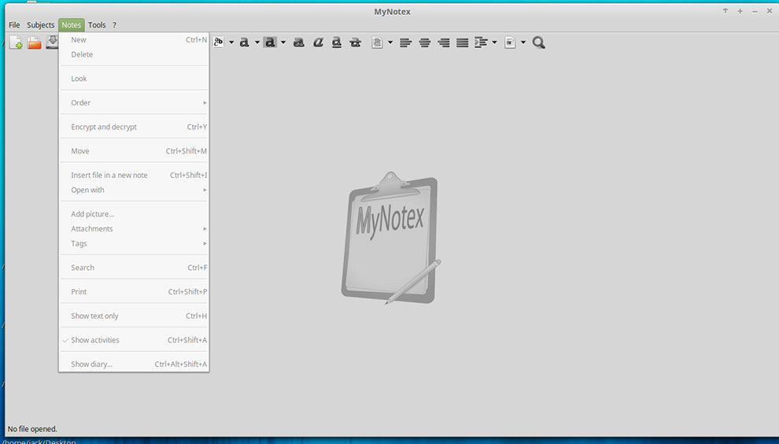
Task: Choose Encrypt and decrypt menu item
Action: 134,127
